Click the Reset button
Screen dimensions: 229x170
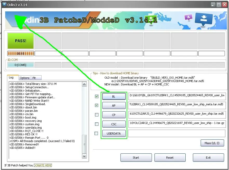tap(170, 158)
